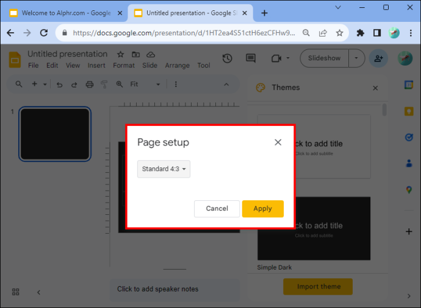Click the Untitled presentation title
Screen dimensions: 421x308
67,54
